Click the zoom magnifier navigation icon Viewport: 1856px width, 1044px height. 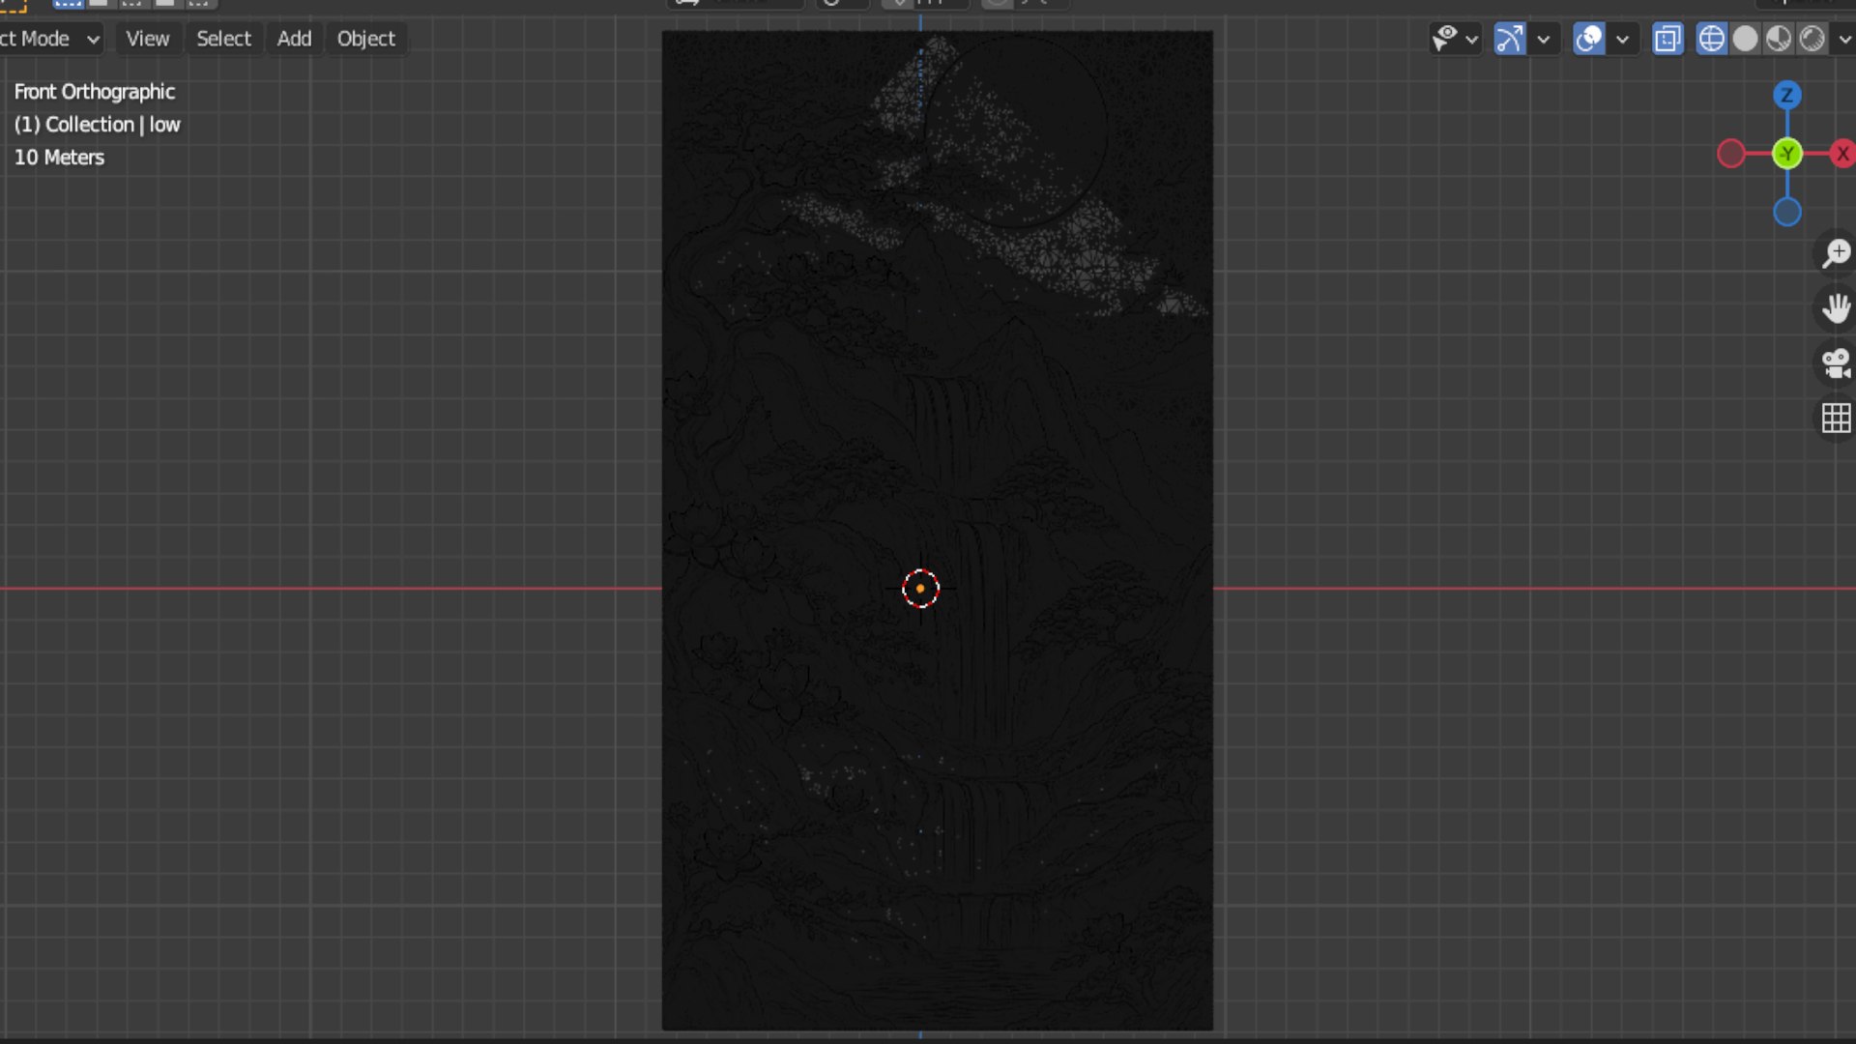click(1836, 253)
